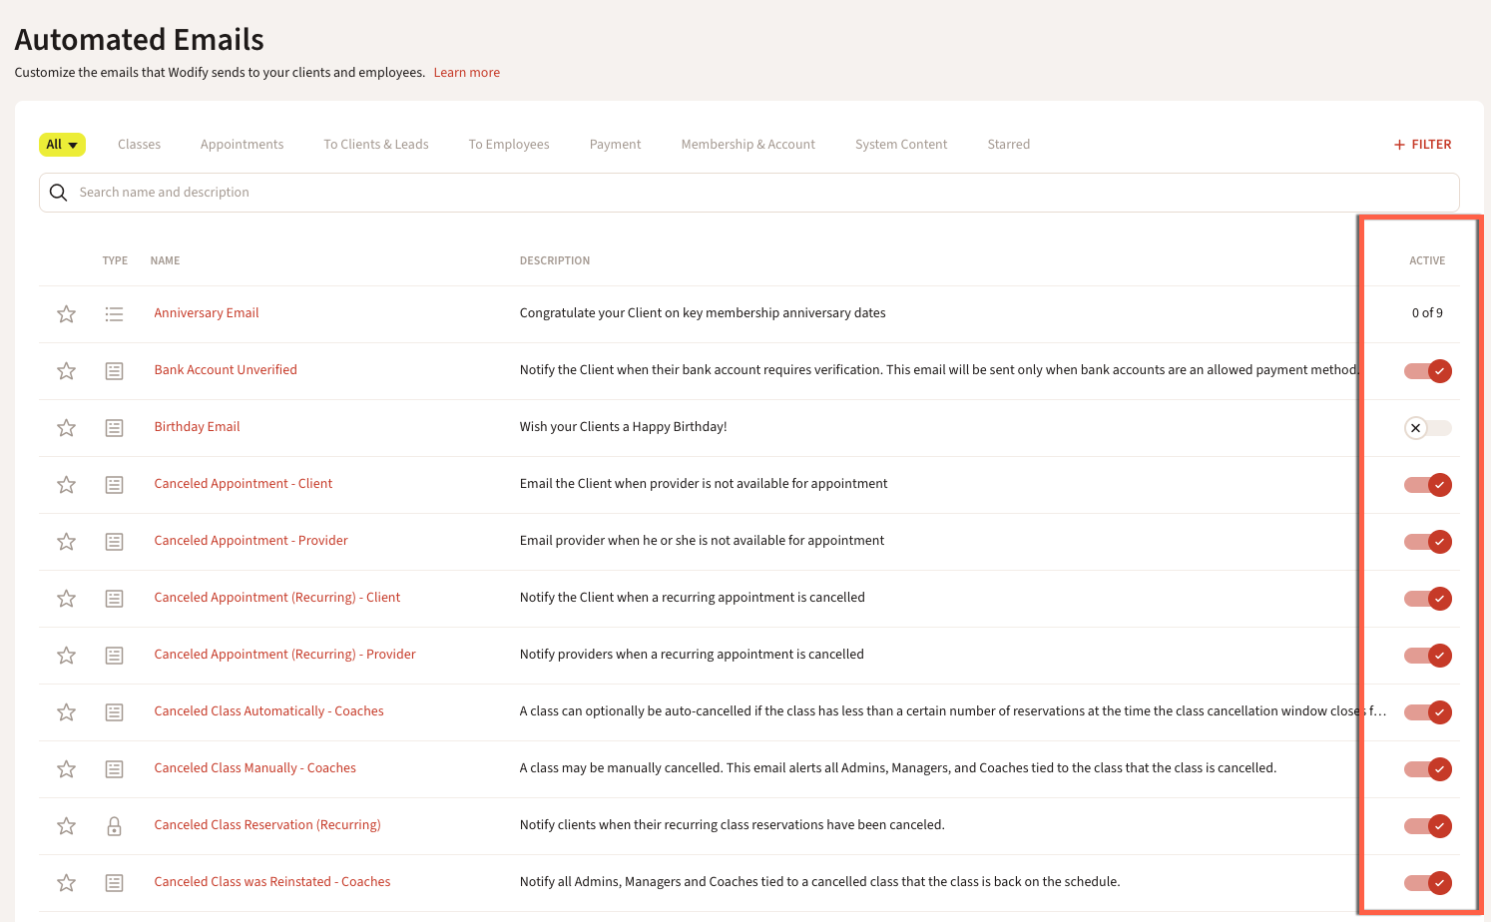This screenshot has width=1491, height=922.
Task: Show the Starred tab
Action: [x=1009, y=145]
